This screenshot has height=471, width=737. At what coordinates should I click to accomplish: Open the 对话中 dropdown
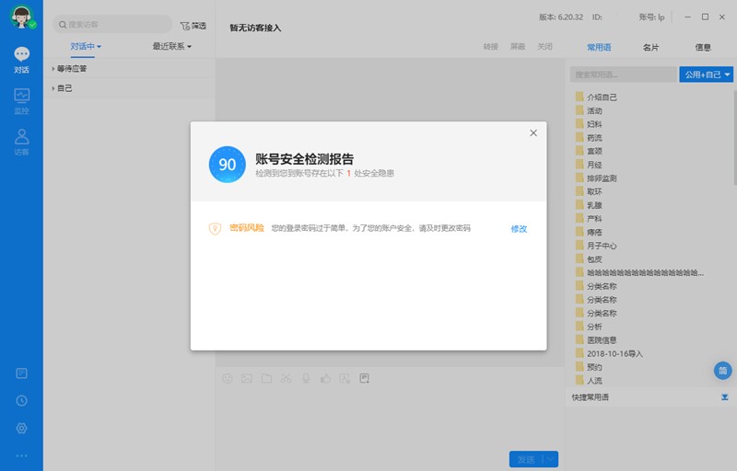coord(86,46)
